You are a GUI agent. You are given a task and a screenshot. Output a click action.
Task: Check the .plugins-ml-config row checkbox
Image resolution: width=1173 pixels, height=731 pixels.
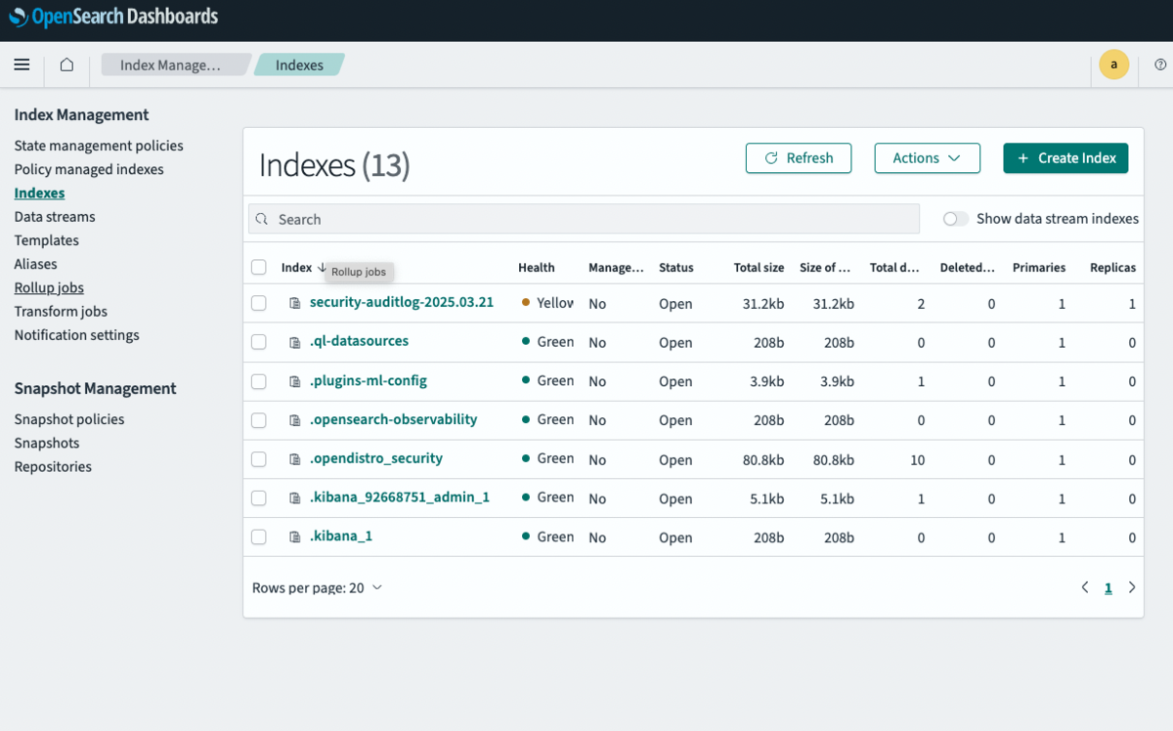coord(258,381)
